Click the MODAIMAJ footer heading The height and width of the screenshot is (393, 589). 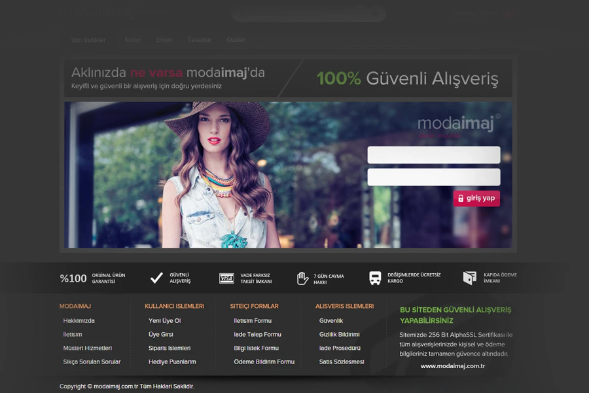pos(75,306)
